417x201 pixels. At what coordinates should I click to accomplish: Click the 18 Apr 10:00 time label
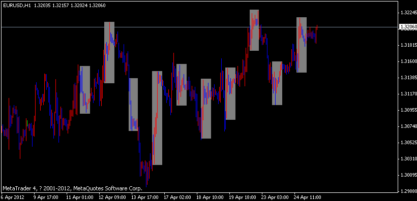210,197
